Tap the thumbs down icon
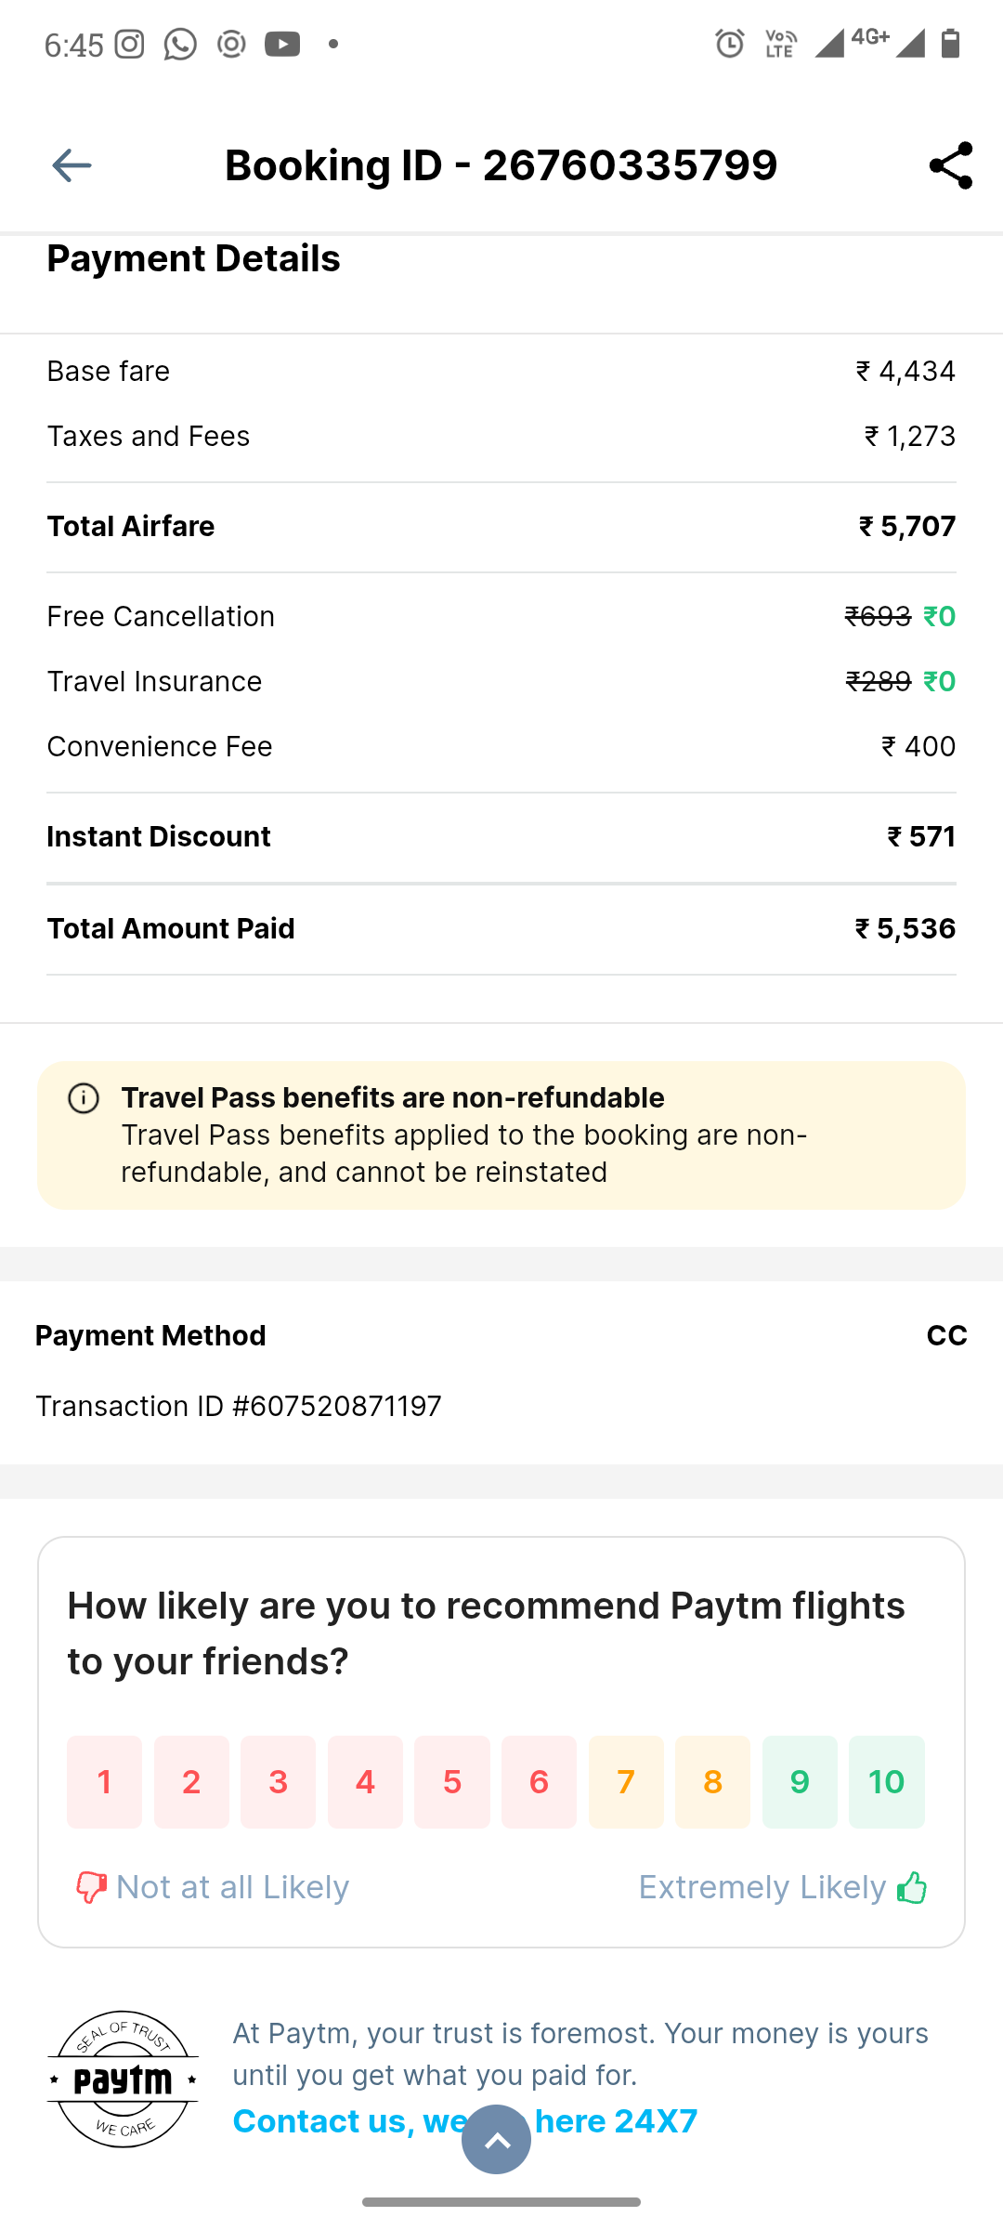 click(90, 1887)
